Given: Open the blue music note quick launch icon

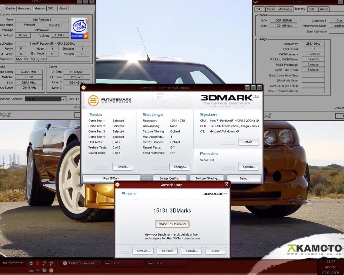Looking at the screenshot, I should tap(31, 270).
